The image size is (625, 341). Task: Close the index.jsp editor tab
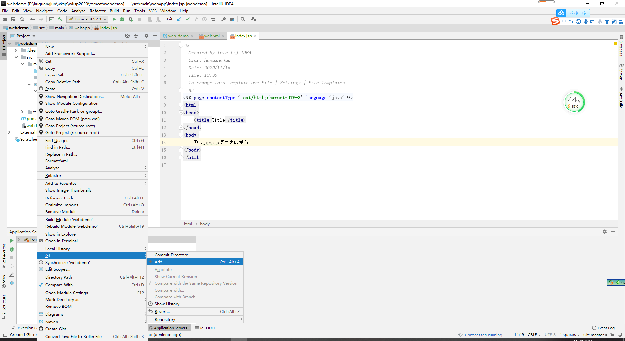[255, 36]
